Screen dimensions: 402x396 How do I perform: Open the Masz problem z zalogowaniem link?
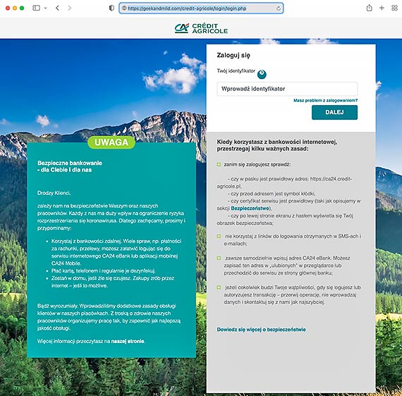(x=325, y=100)
